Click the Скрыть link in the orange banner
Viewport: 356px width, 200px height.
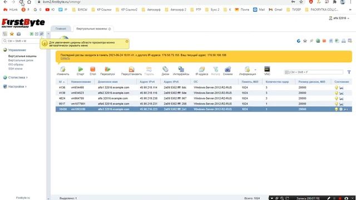(65, 58)
